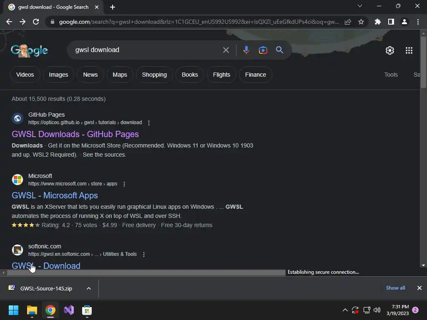Close the gwsl download tab
Viewport: 427px width, 320px height.
tap(97, 7)
